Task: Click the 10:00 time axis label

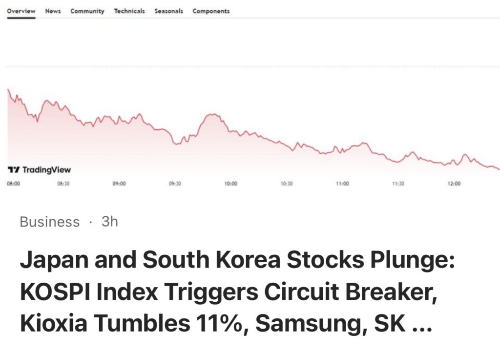Action: [x=231, y=184]
